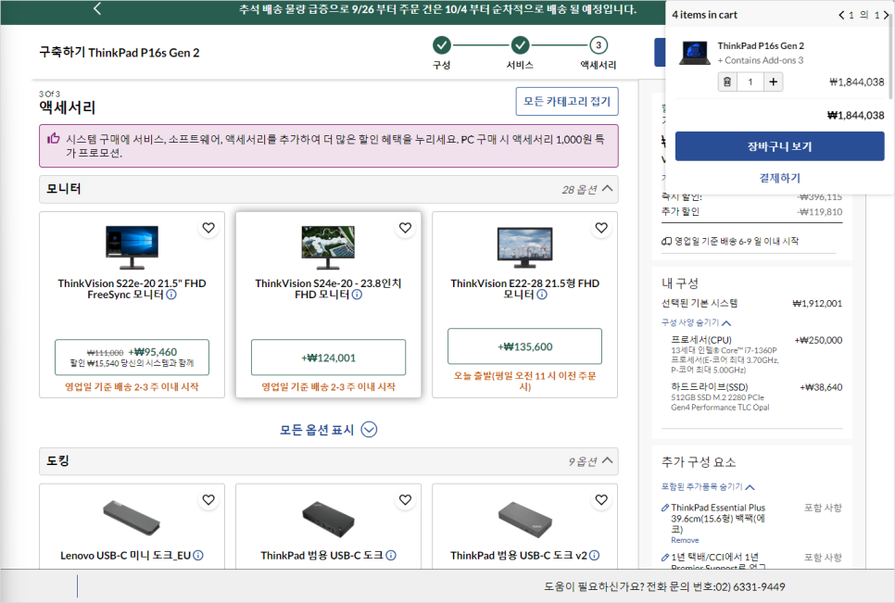Screen dimensions: 895x603
Task: Go to step 서비스 in progress bar
Action: point(520,53)
